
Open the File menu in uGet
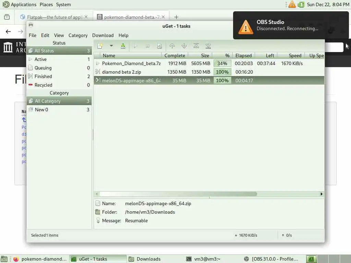33,35
